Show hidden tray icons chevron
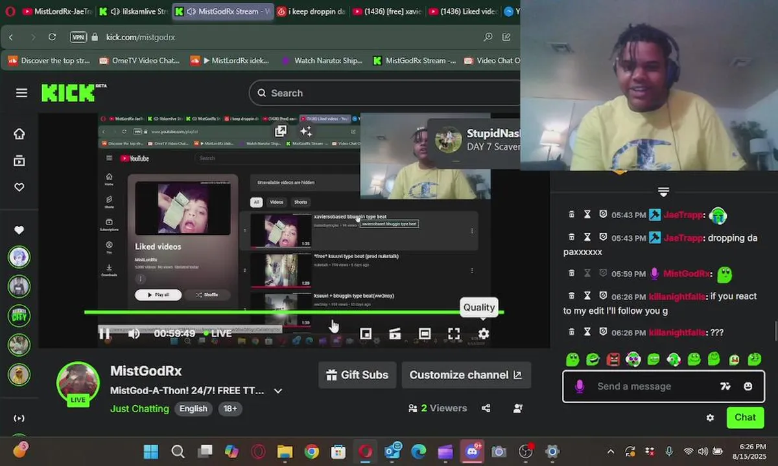The width and height of the screenshot is (778, 466). pyautogui.click(x=610, y=451)
